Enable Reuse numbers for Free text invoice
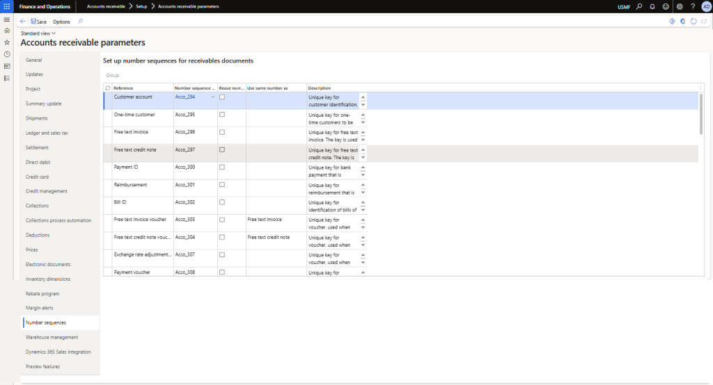 (222, 132)
